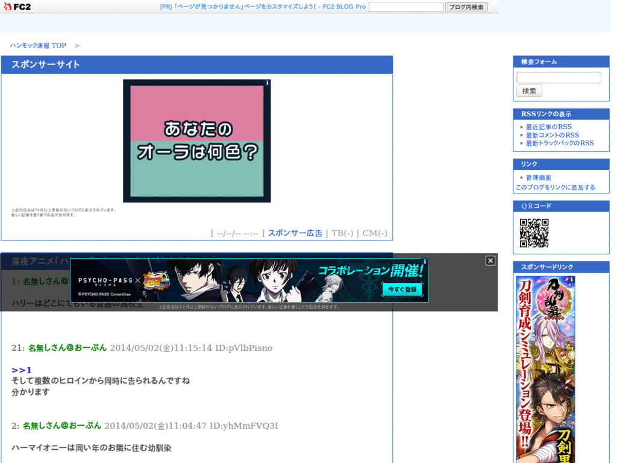Screen dimensions: 617x463
Task: Click ID:pVlbPisno on post 21
Action: [243, 348]
